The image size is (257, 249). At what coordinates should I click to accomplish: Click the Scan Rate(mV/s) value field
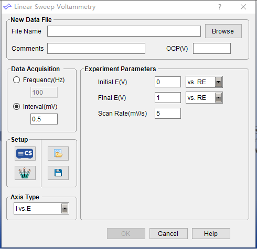(168, 114)
